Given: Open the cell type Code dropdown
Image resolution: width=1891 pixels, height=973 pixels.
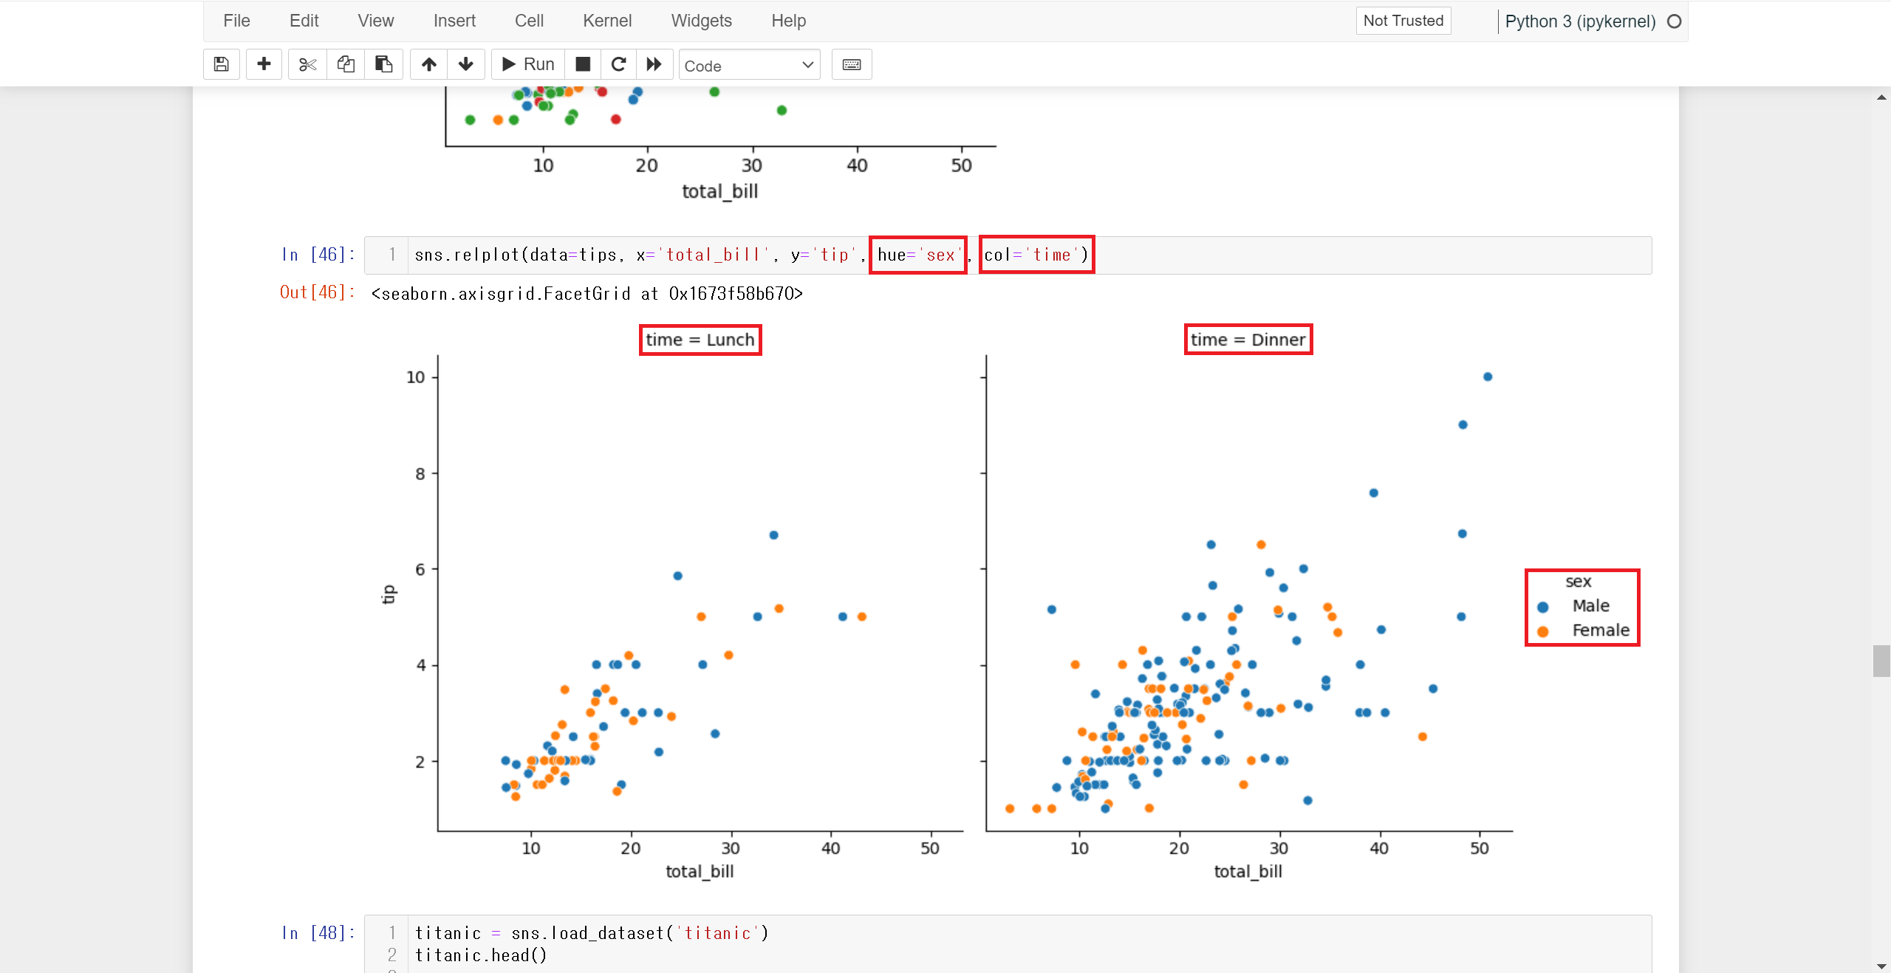Looking at the screenshot, I should click(748, 65).
